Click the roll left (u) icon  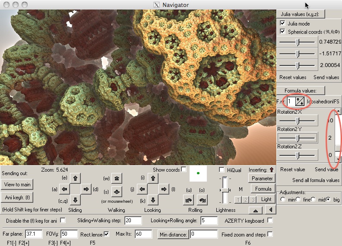[189, 200]
